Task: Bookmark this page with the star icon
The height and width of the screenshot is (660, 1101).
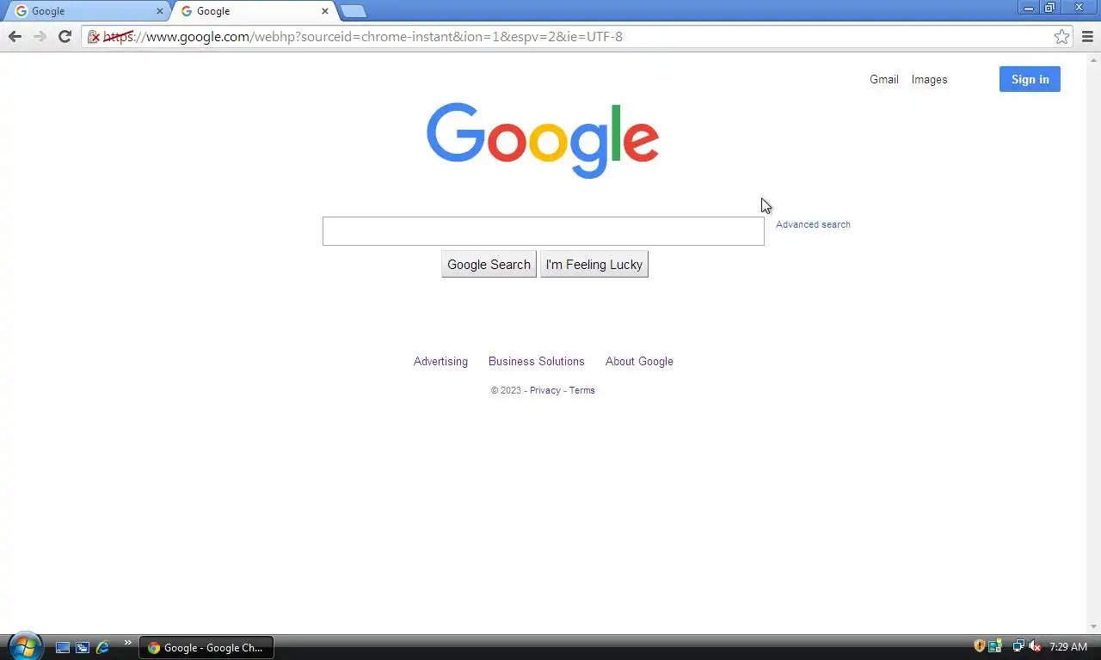Action: click(x=1062, y=36)
